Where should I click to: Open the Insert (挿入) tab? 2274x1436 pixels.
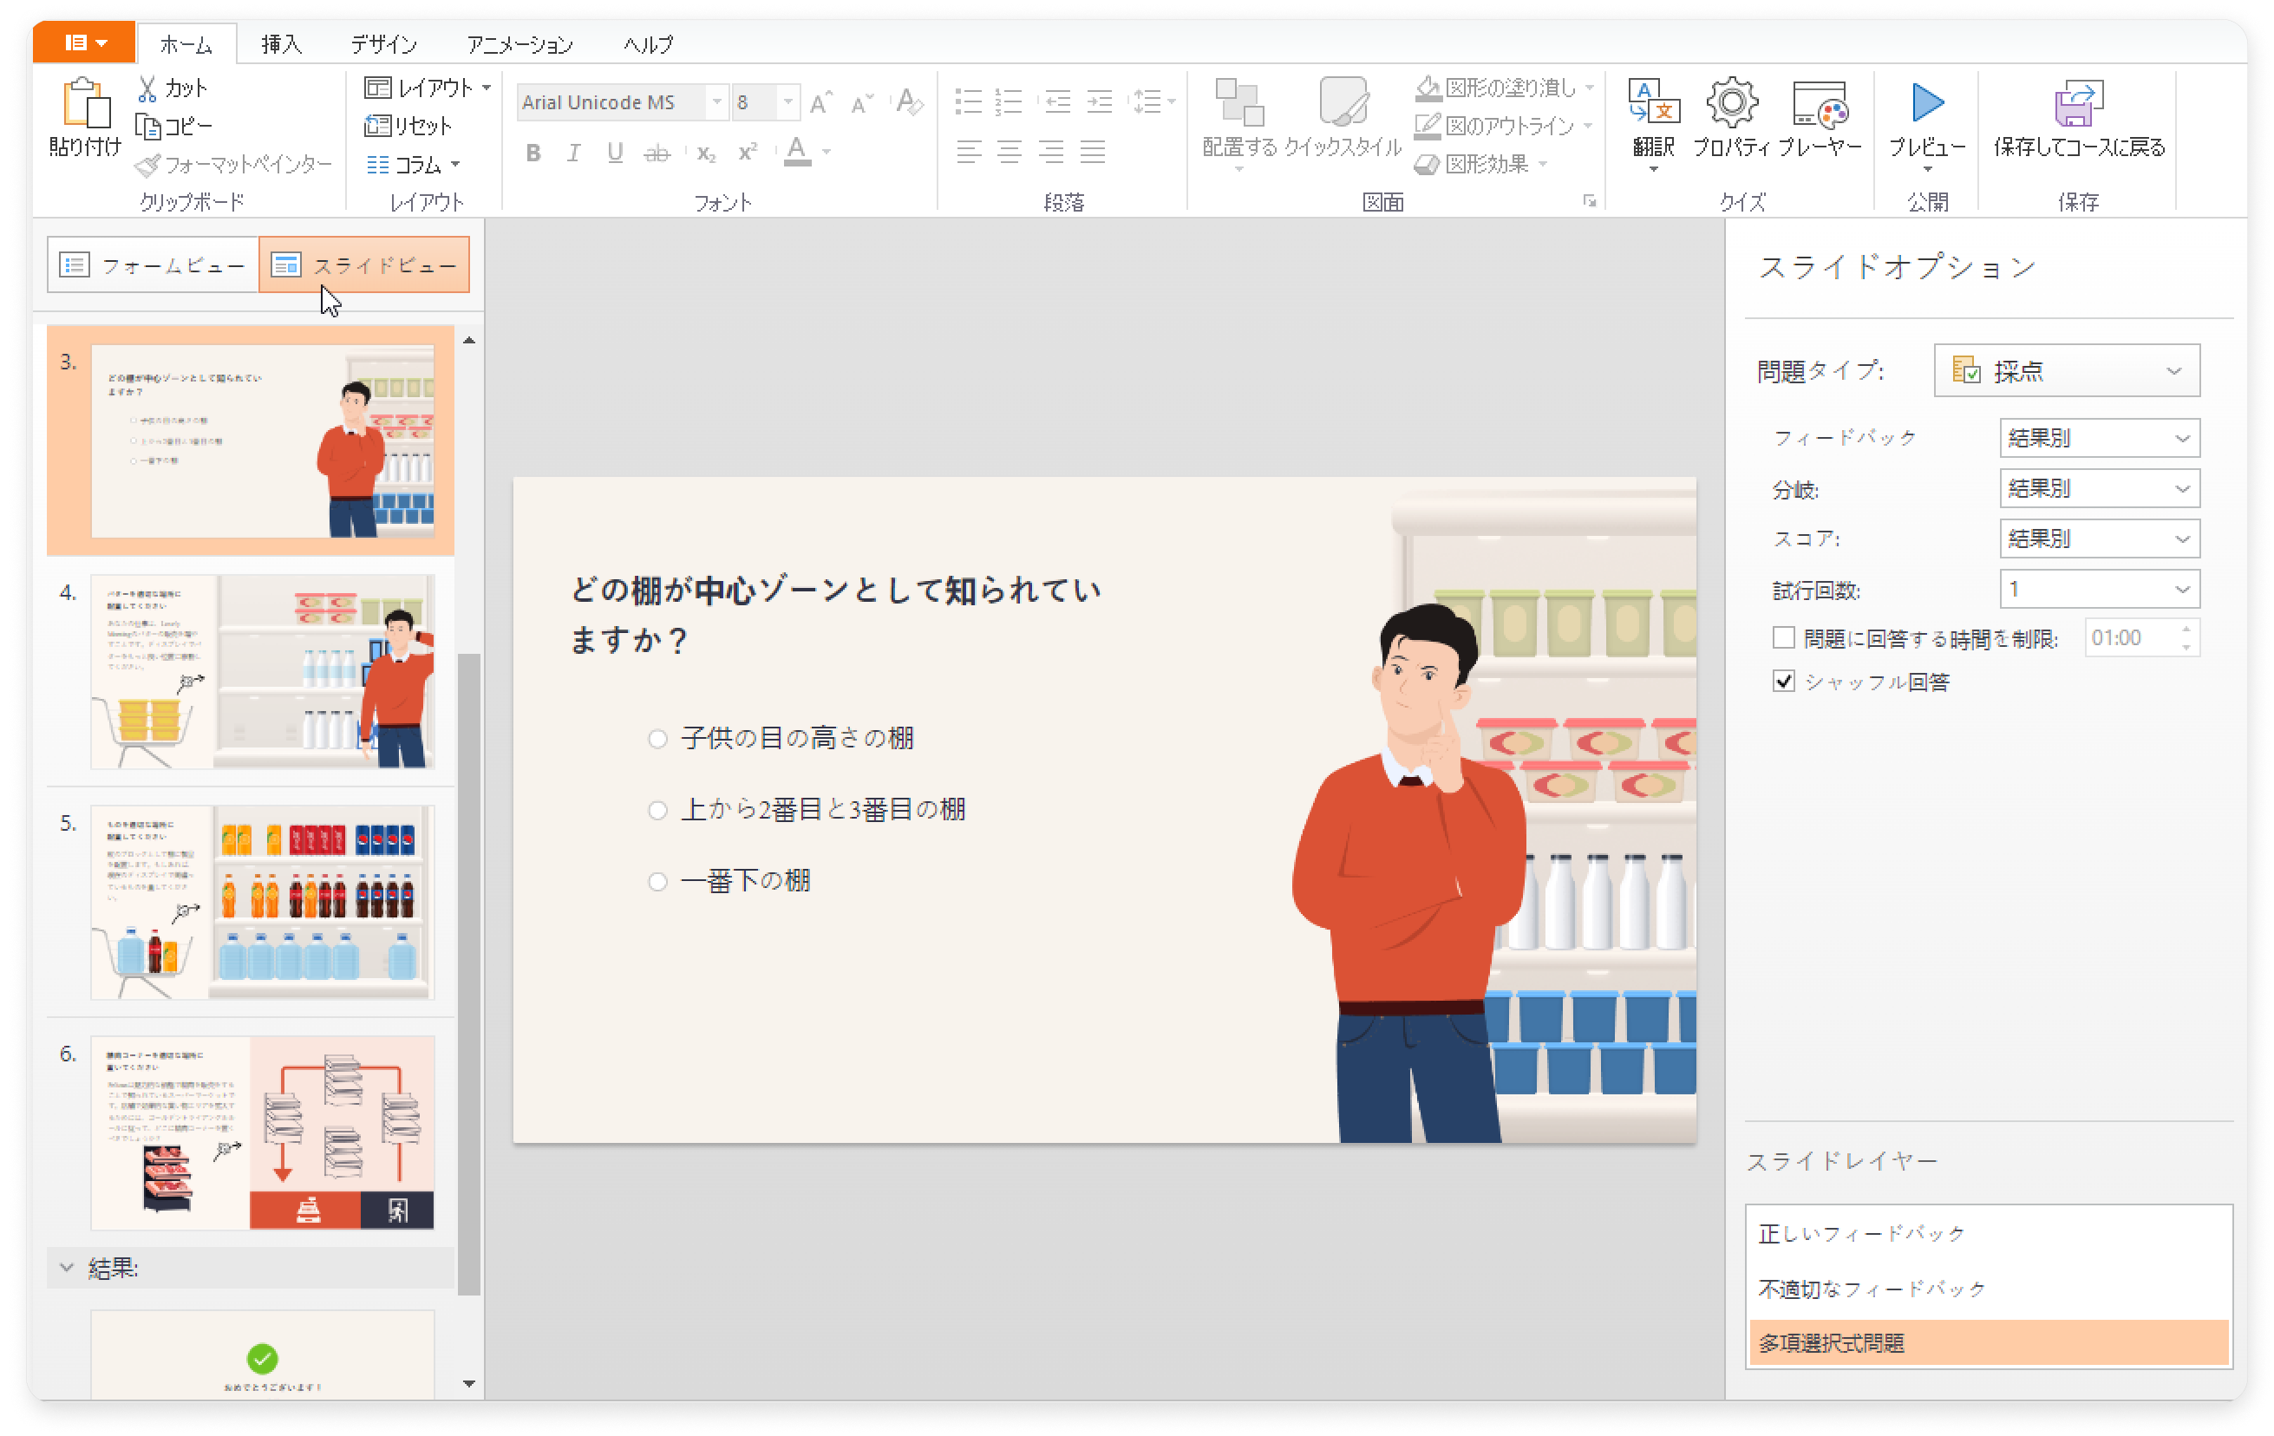280,44
